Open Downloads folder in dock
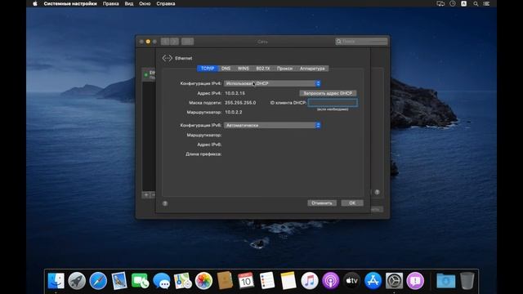Viewport: 523px width, 294px height. click(x=446, y=281)
